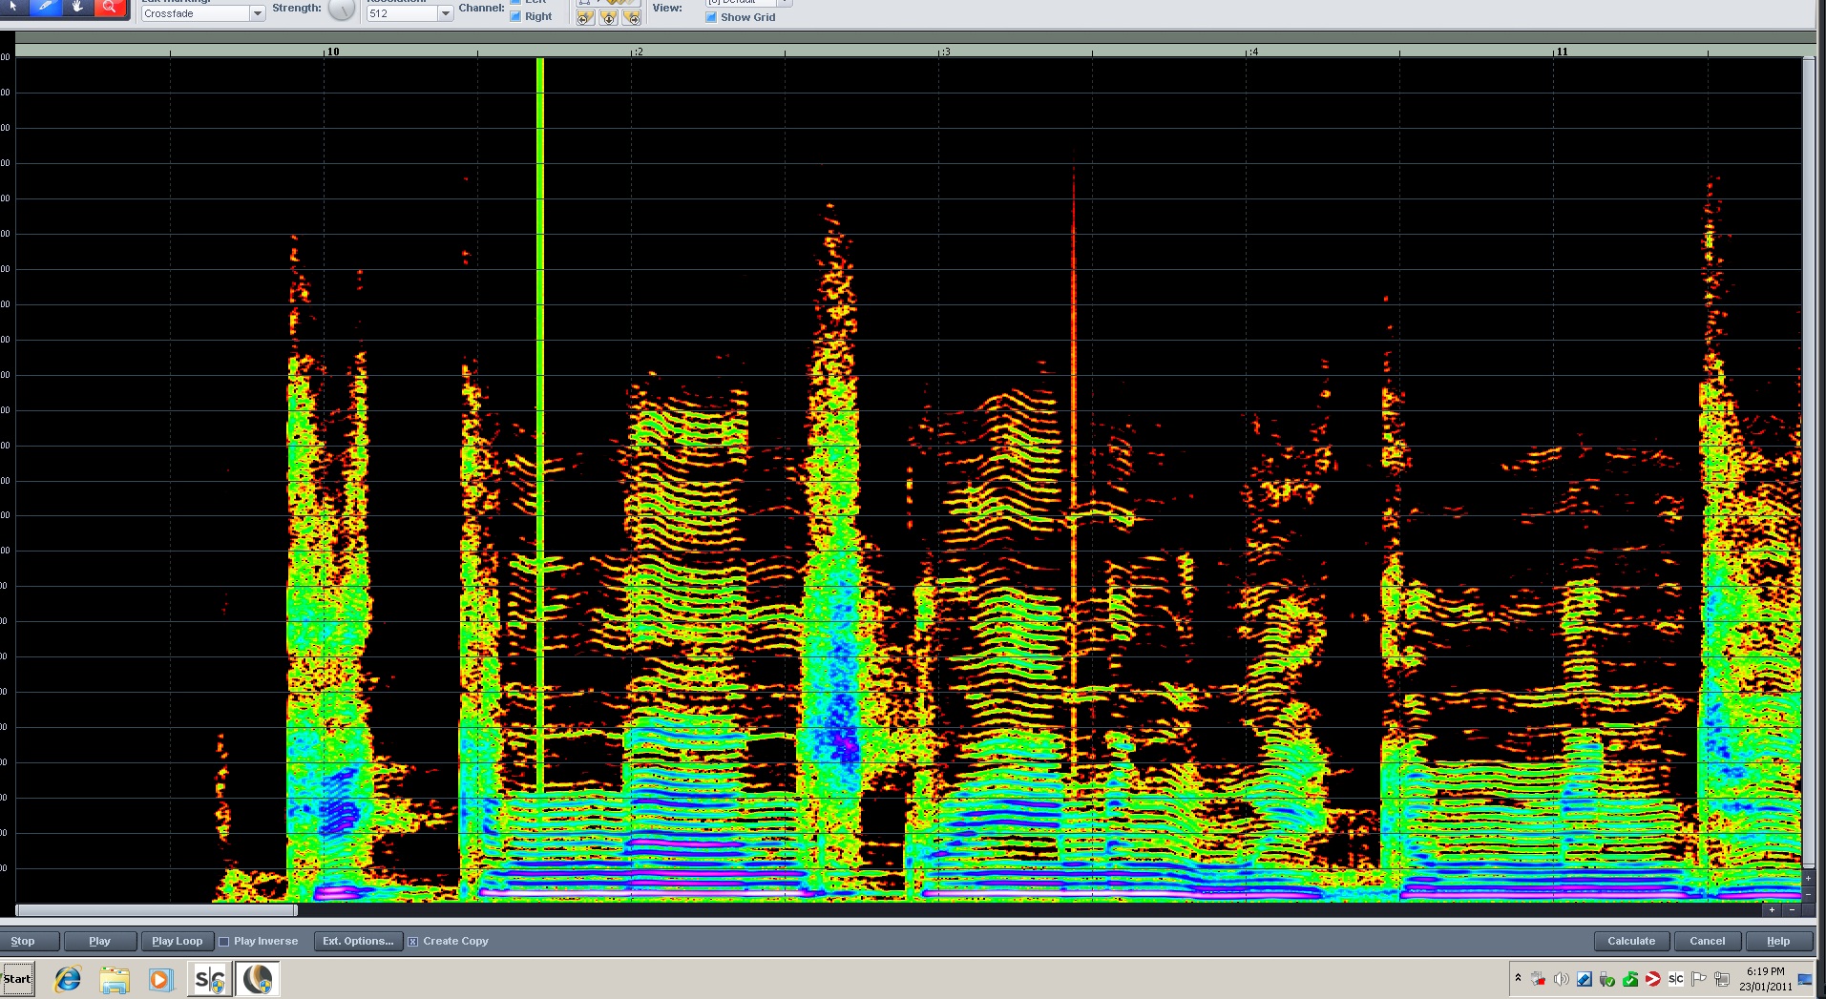Viewport: 1826px width, 999px height.
Task: Expand the View preset dropdown
Action: (x=787, y=3)
